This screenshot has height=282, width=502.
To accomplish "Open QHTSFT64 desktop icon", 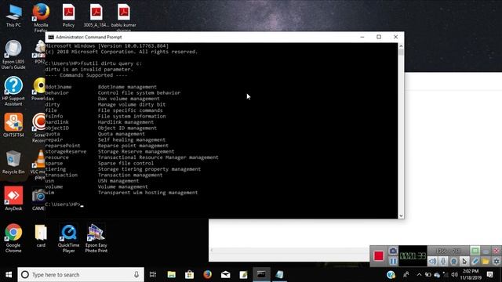I will 13,125.
